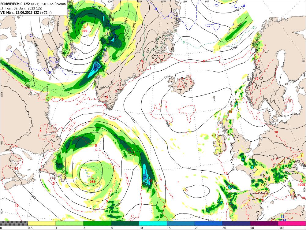The height and width of the screenshot is (230, 306).
Task: Click the '45W' longitude label
Action: pos(139,1)
